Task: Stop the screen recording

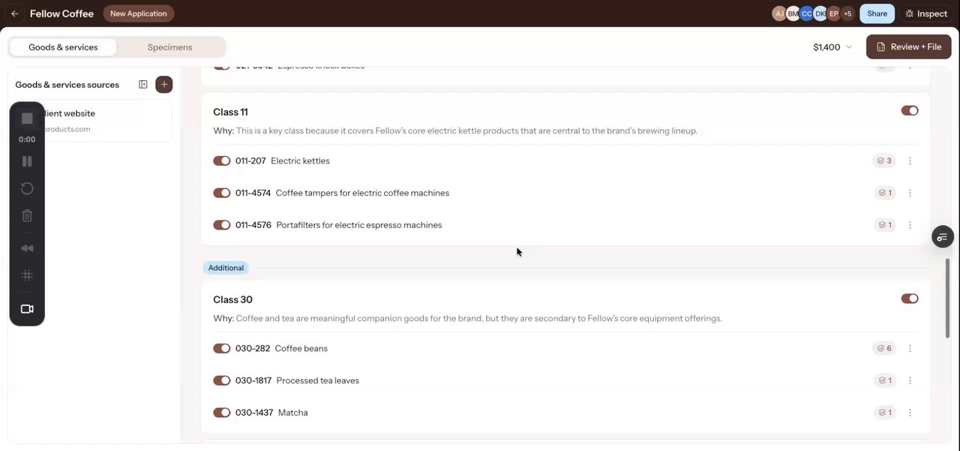Action: 27,119
